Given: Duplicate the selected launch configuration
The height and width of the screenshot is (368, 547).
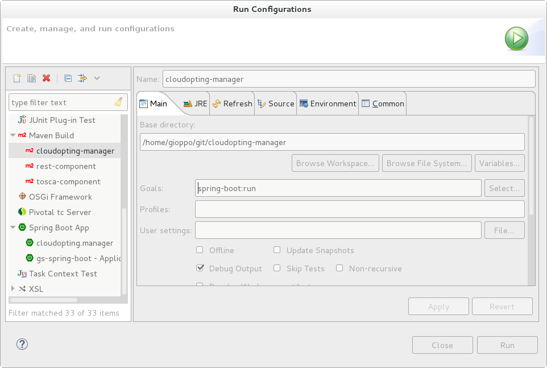Looking at the screenshot, I should pos(31,78).
